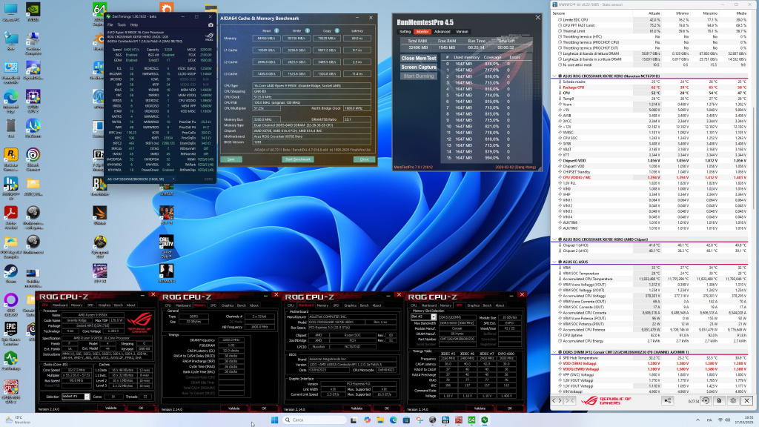Select the SPD Hub Temperature row in HWiNFO
This screenshot has width=759, height=427.
[x=653, y=358]
